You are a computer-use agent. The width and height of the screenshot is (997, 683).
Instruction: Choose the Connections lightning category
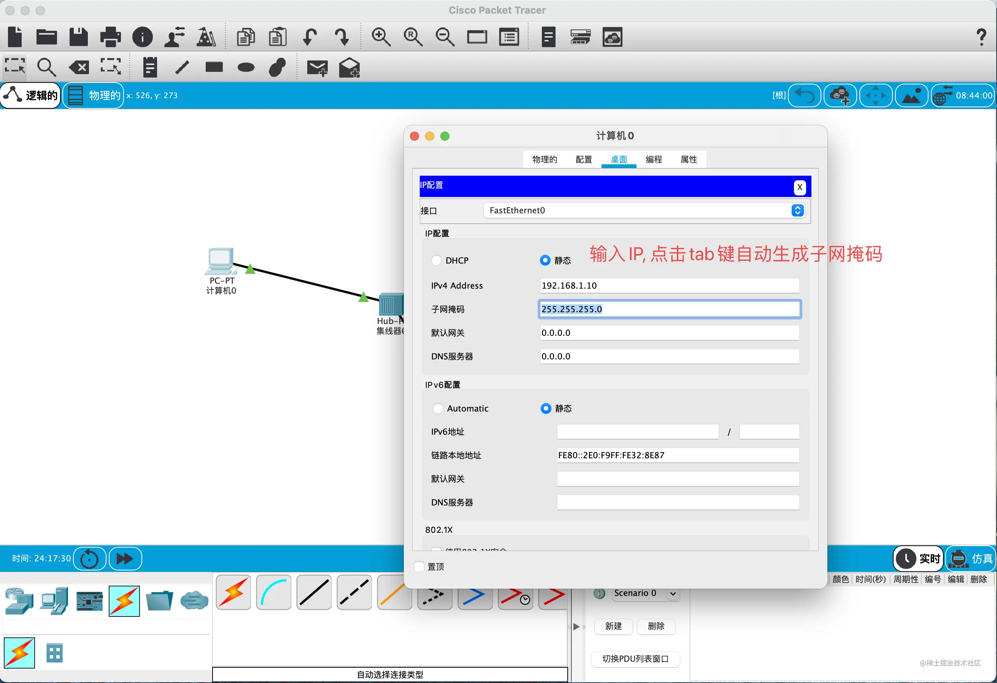pos(124,601)
